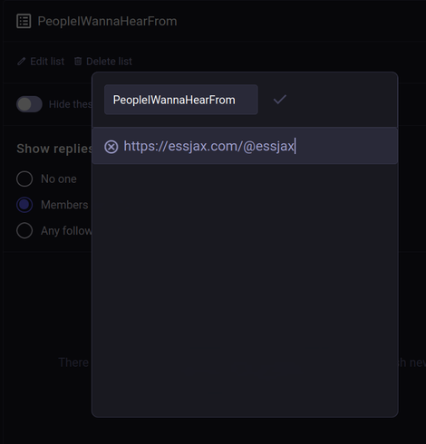Screen dimensions: 426x444
Task: Select the "Members" radio button circle
Action: pos(24,205)
